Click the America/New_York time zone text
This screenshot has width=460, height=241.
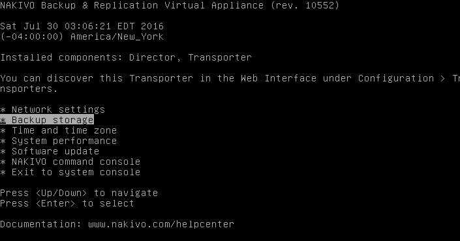(x=117, y=36)
